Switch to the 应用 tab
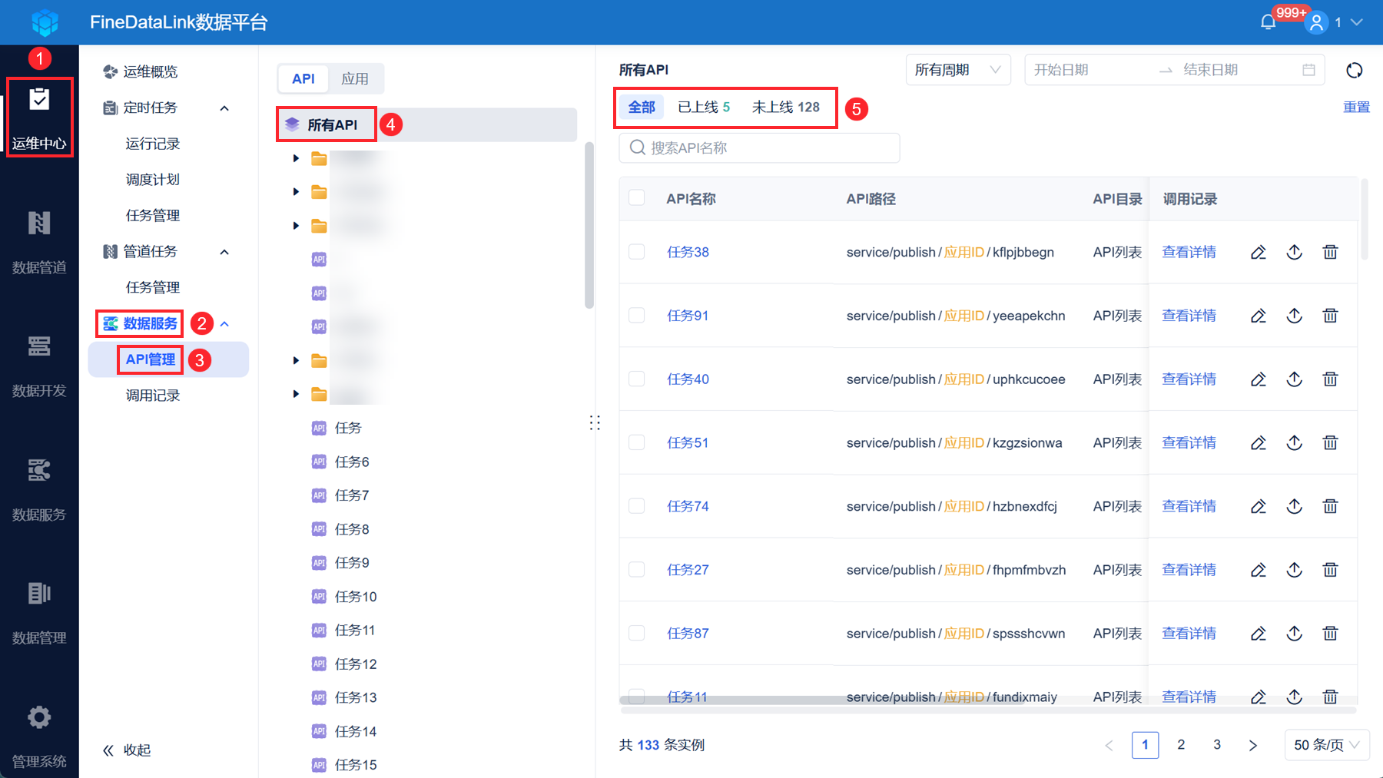This screenshot has height=778, width=1383. click(x=355, y=78)
